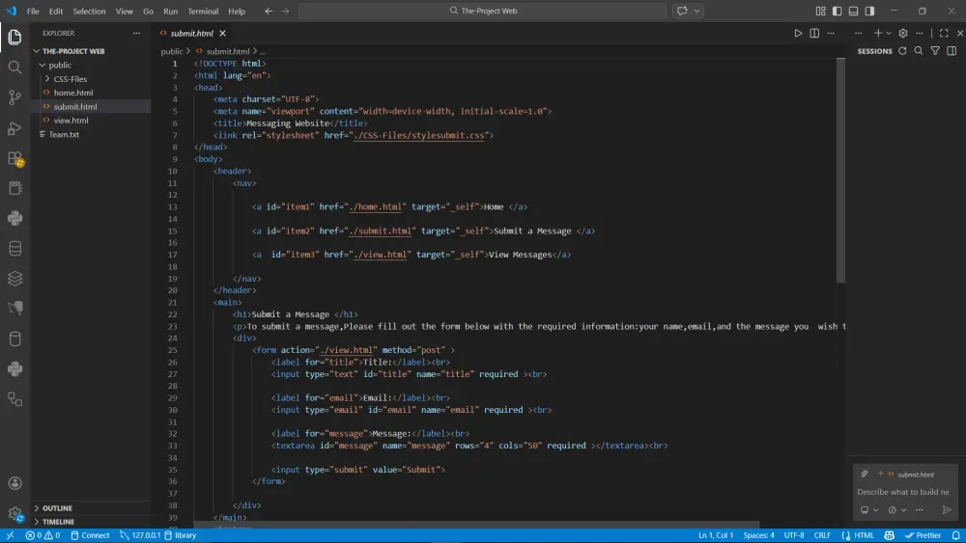Image resolution: width=966 pixels, height=543 pixels.
Task: Open the Terminal menu
Action: click(x=203, y=11)
